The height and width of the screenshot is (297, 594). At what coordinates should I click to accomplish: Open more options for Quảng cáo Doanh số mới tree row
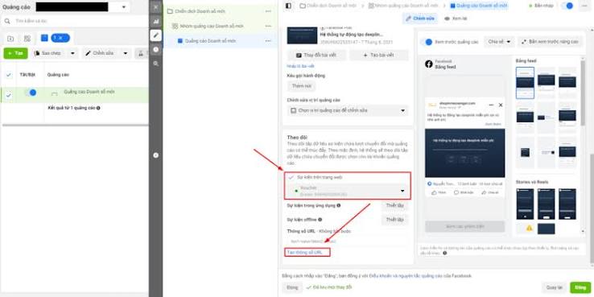(x=268, y=41)
